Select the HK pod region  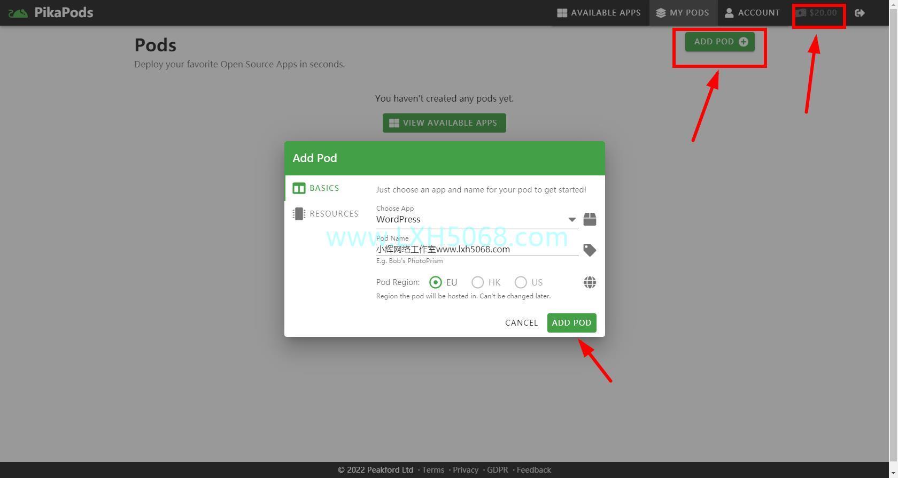coord(486,282)
